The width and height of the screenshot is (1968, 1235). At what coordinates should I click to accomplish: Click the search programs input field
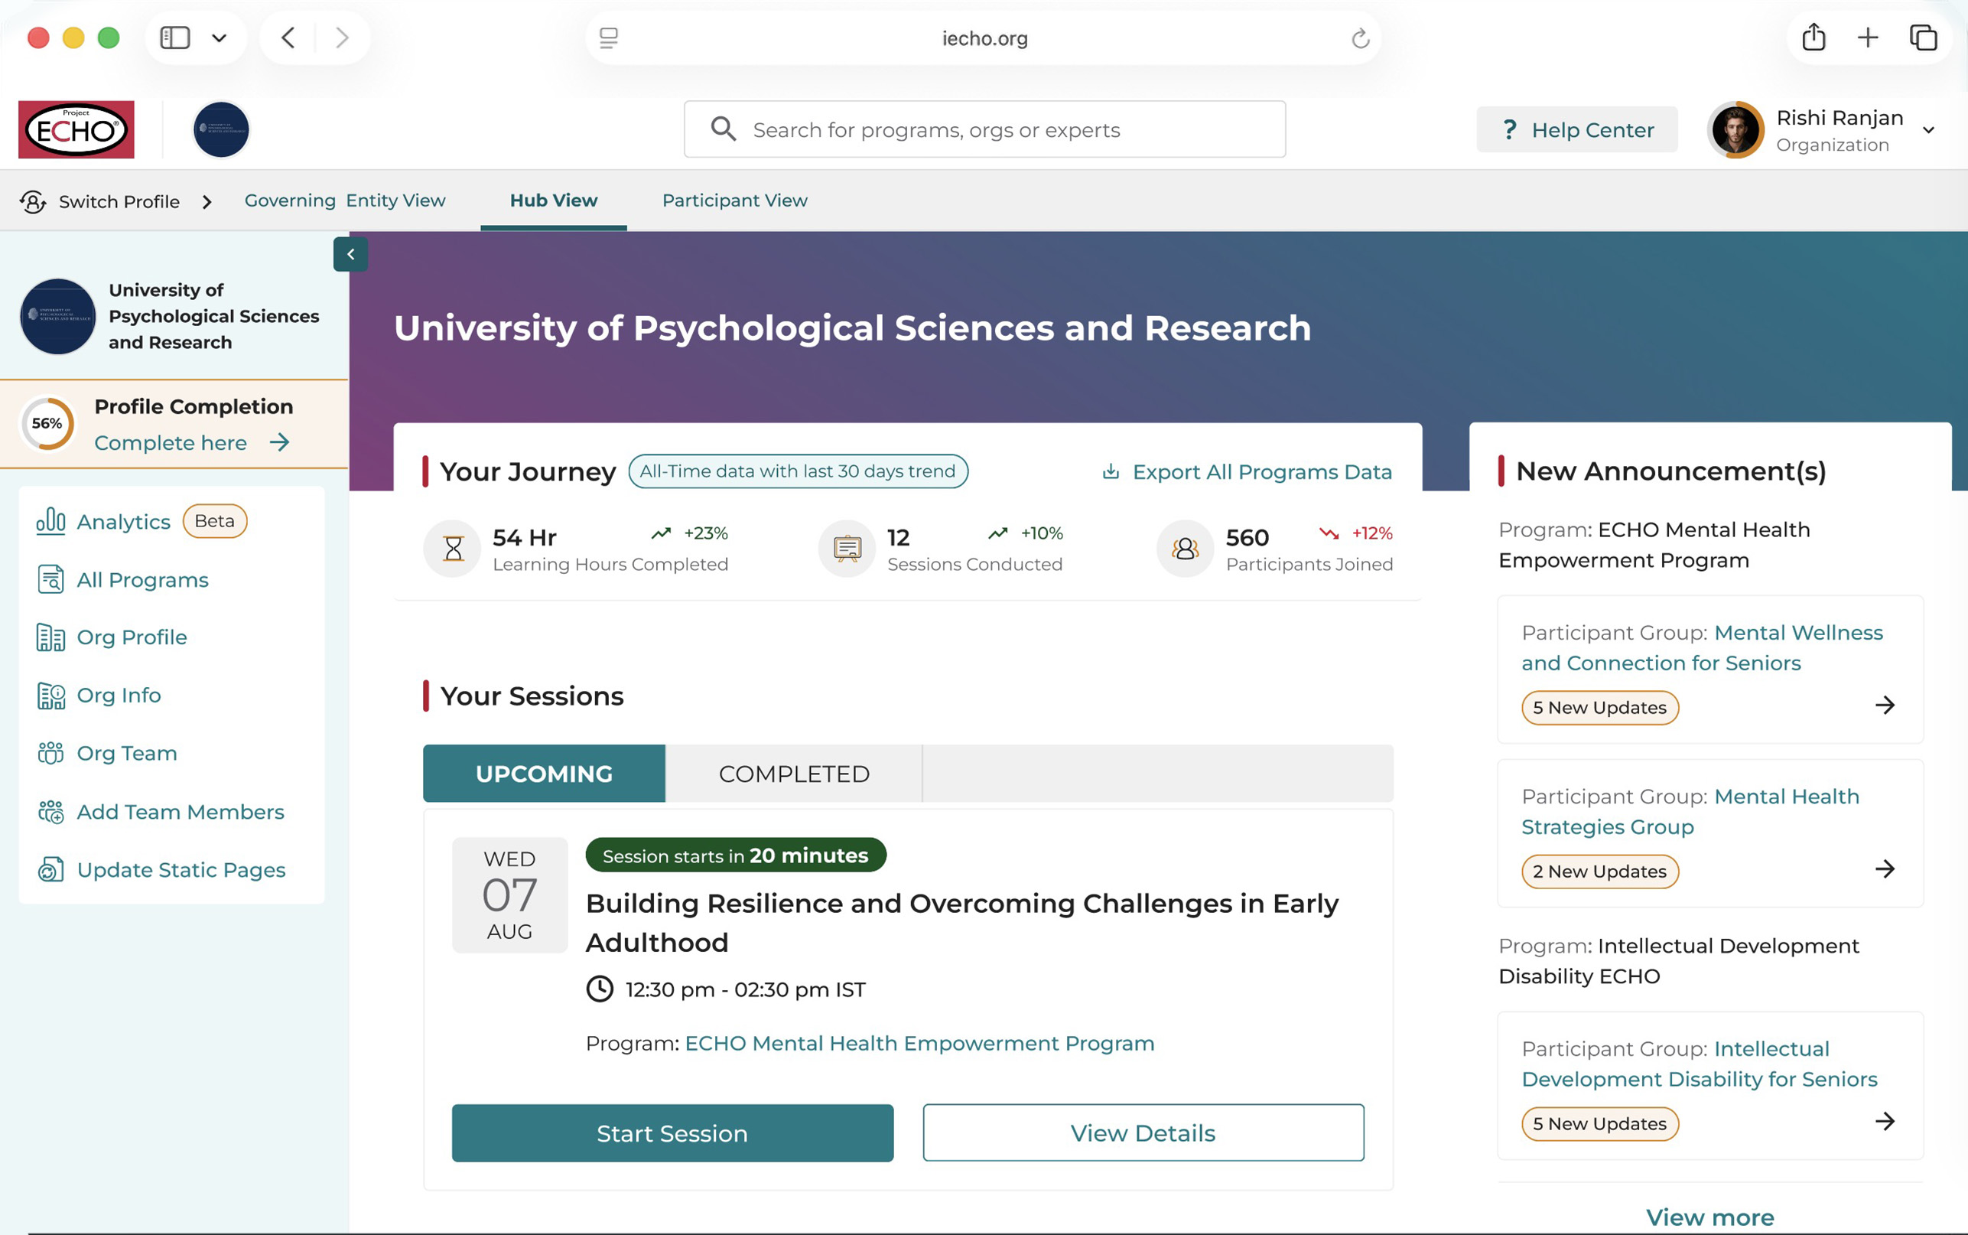[984, 129]
